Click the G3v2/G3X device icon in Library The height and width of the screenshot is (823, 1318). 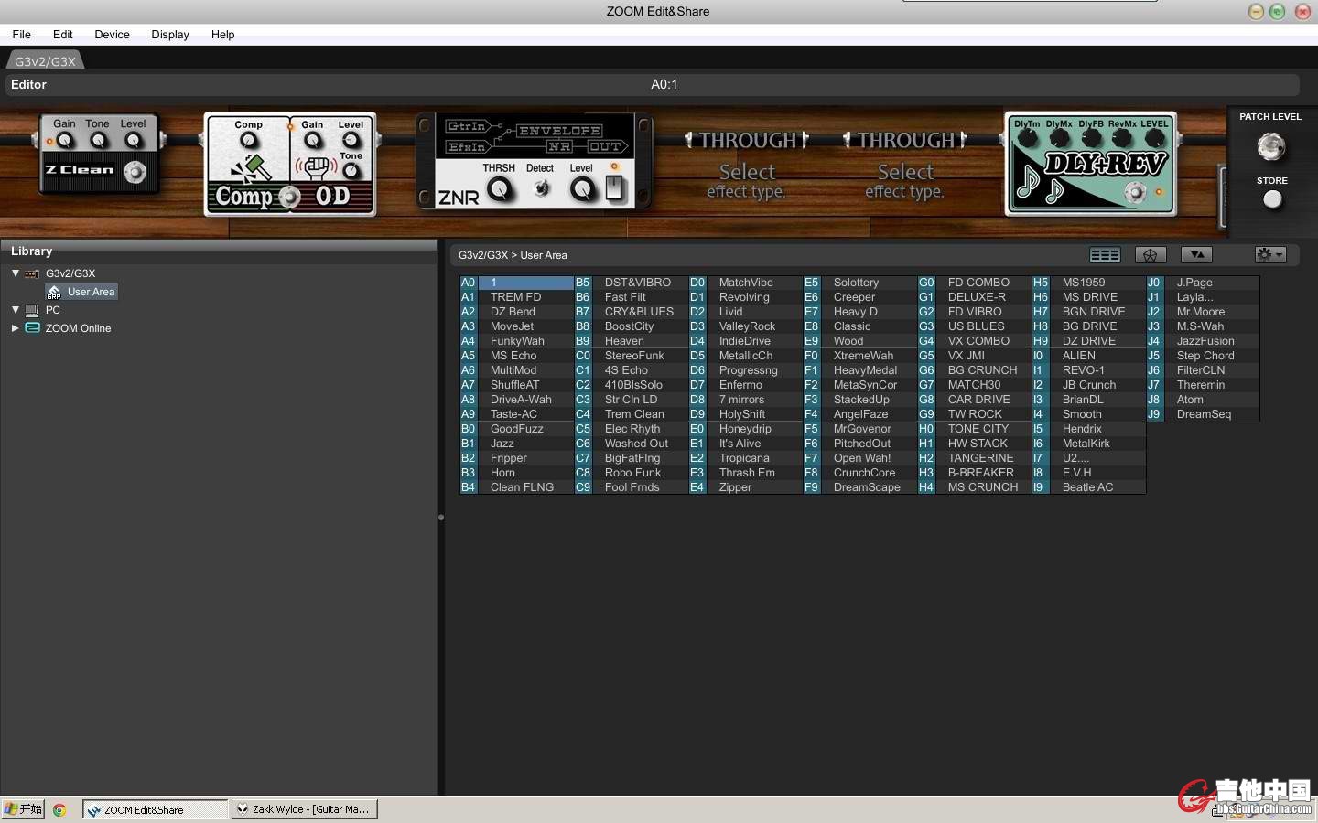tap(32, 273)
